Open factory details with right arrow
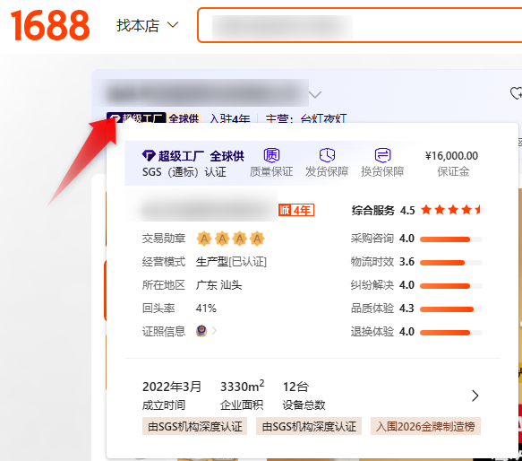This screenshot has height=461, width=522. [x=475, y=396]
